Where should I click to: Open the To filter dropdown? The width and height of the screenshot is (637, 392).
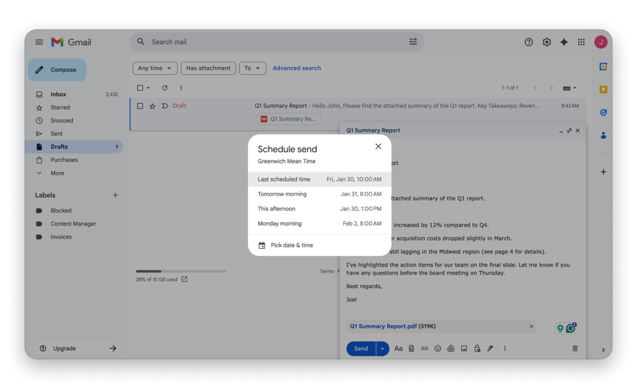[x=252, y=68]
